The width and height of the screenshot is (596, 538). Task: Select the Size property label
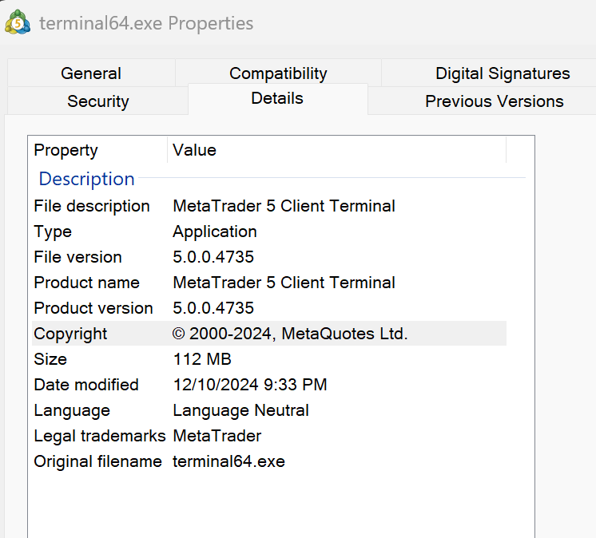click(50, 359)
